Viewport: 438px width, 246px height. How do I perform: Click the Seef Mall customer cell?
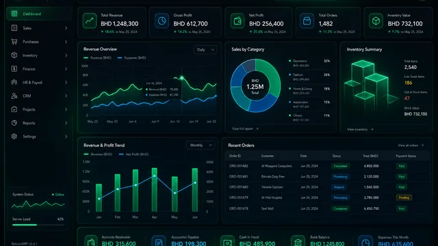pos(268,208)
